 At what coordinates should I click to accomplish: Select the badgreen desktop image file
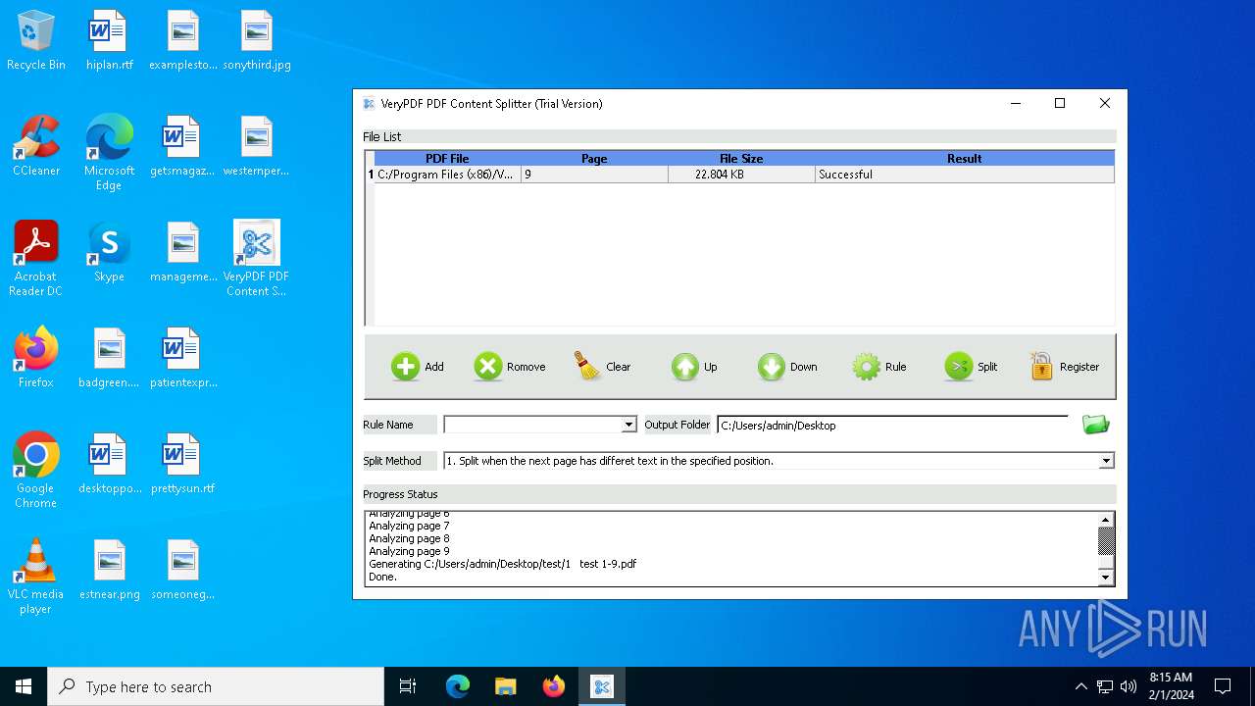110,359
